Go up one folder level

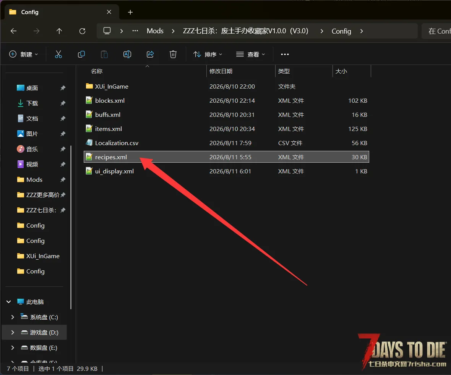[x=59, y=31]
